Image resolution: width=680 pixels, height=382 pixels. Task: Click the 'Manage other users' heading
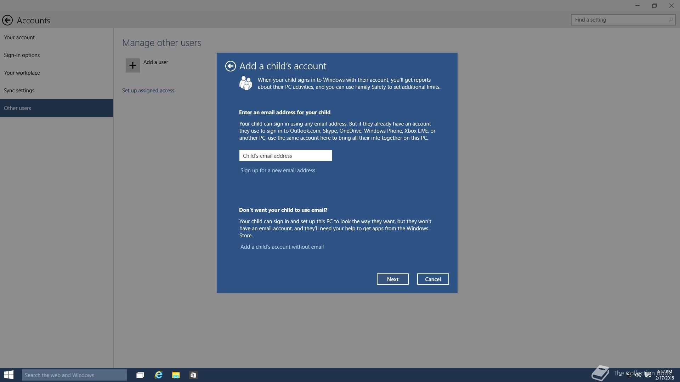[x=161, y=43]
